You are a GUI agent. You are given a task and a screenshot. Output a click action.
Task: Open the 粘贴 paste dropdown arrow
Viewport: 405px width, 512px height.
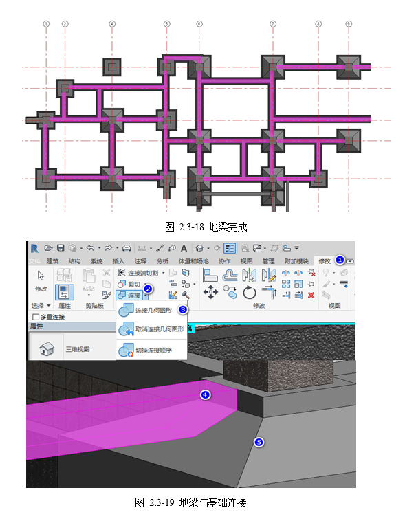click(89, 295)
